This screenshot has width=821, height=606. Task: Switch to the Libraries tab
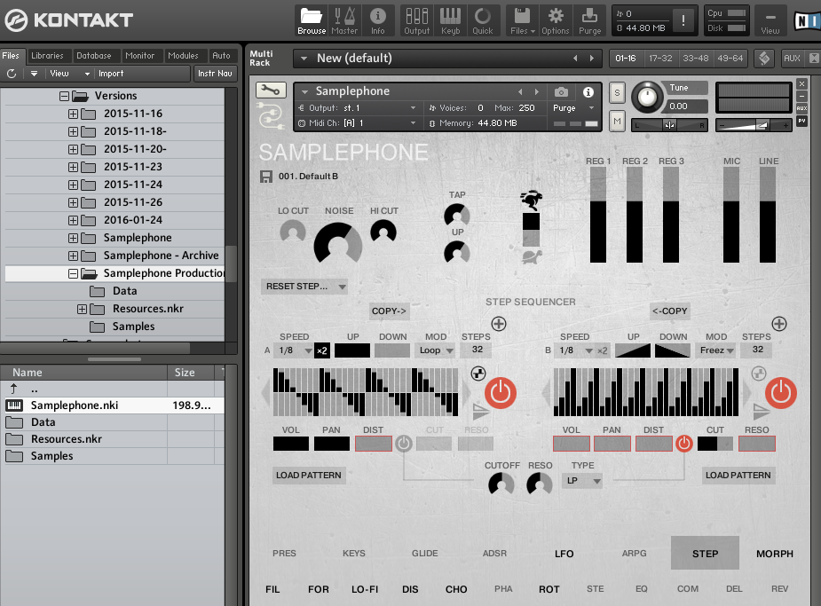click(x=47, y=56)
